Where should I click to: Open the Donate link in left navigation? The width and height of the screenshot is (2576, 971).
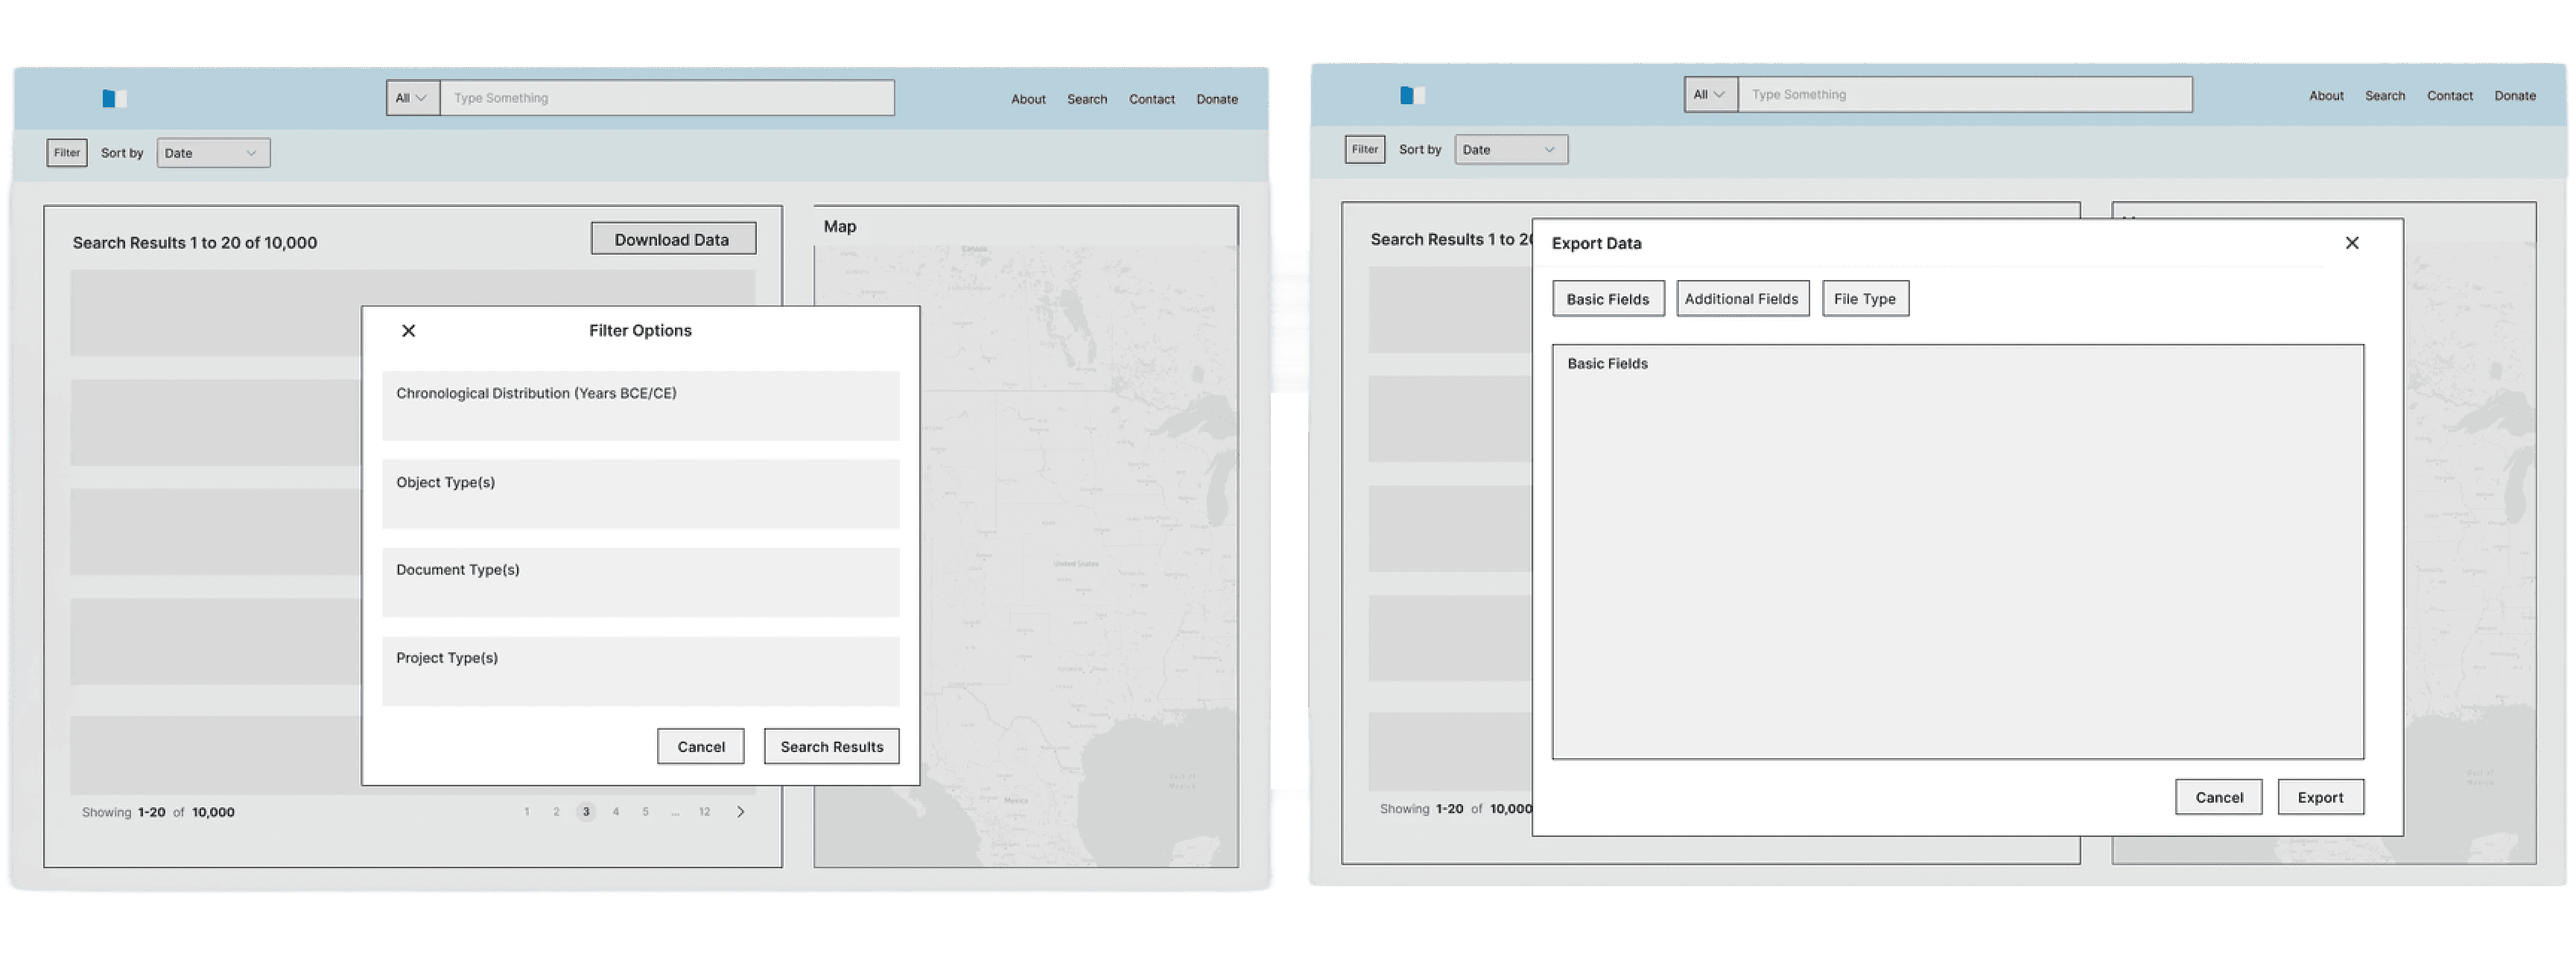click(1217, 99)
